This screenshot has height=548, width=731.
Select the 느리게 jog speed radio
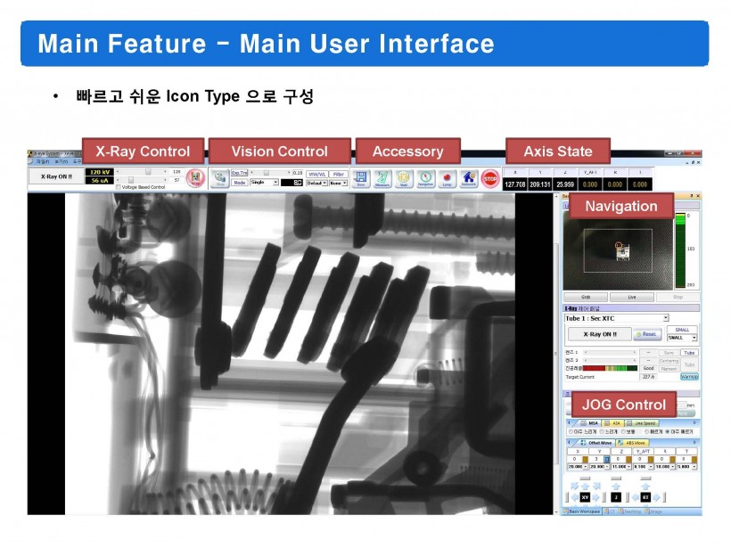click(x=602, y=432)
